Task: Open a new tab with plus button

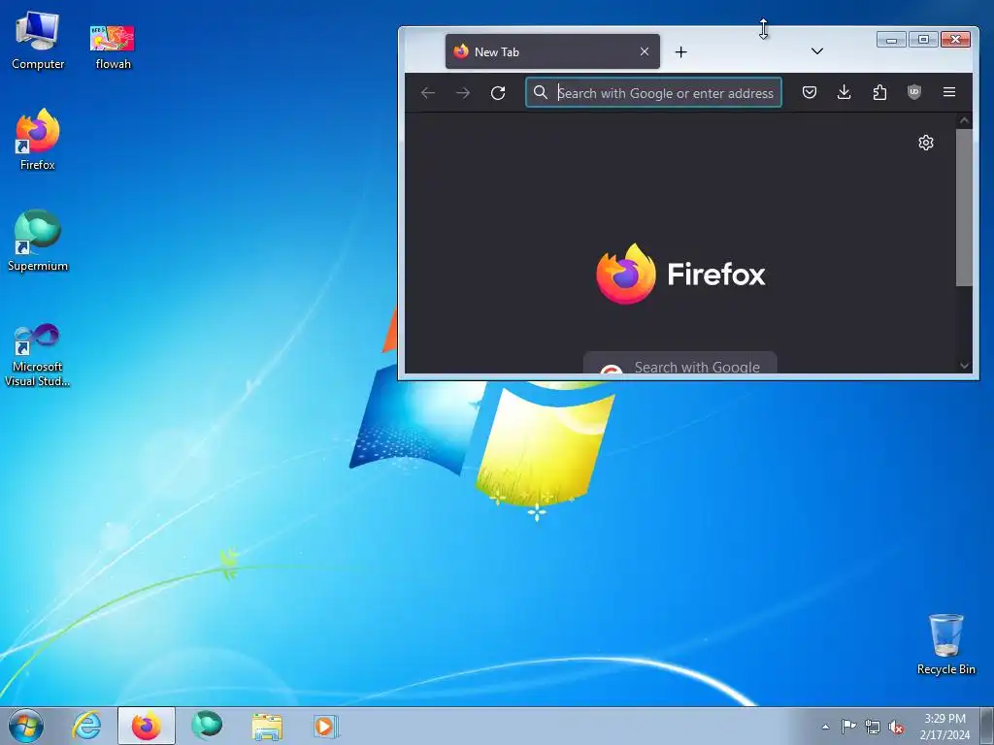Action: point(680,52)
